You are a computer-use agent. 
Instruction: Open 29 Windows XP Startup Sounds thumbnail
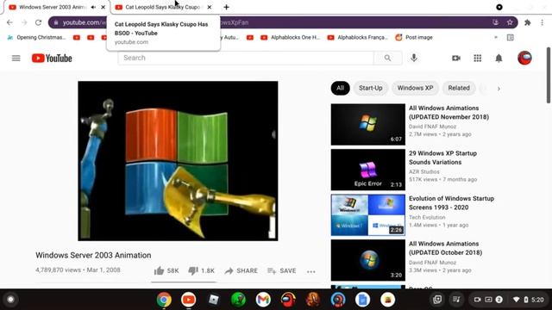pos(368,170)
